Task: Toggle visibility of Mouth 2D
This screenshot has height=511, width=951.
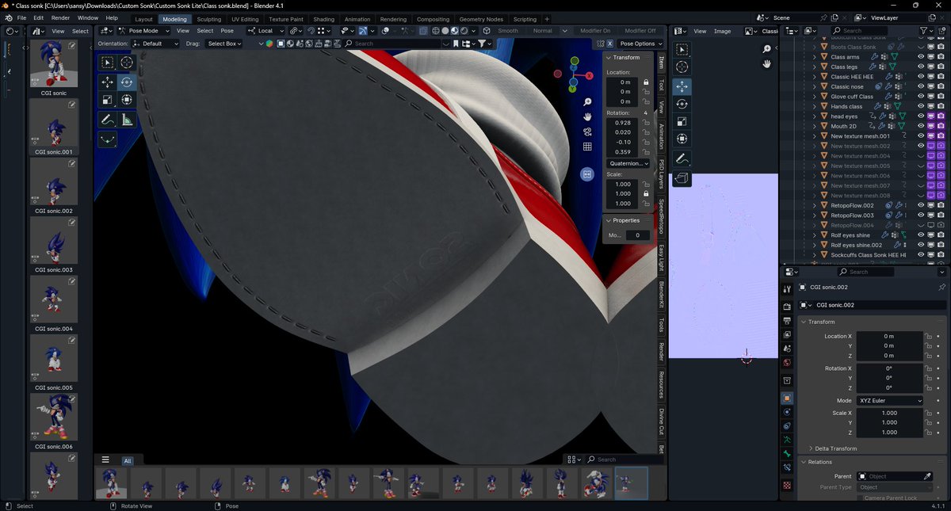Action: coord(921,126)
